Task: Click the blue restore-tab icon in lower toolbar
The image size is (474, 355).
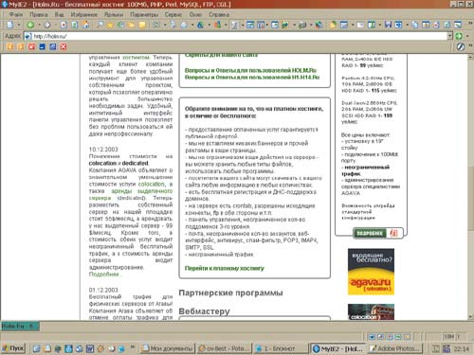Action: (x=53, y=46)
